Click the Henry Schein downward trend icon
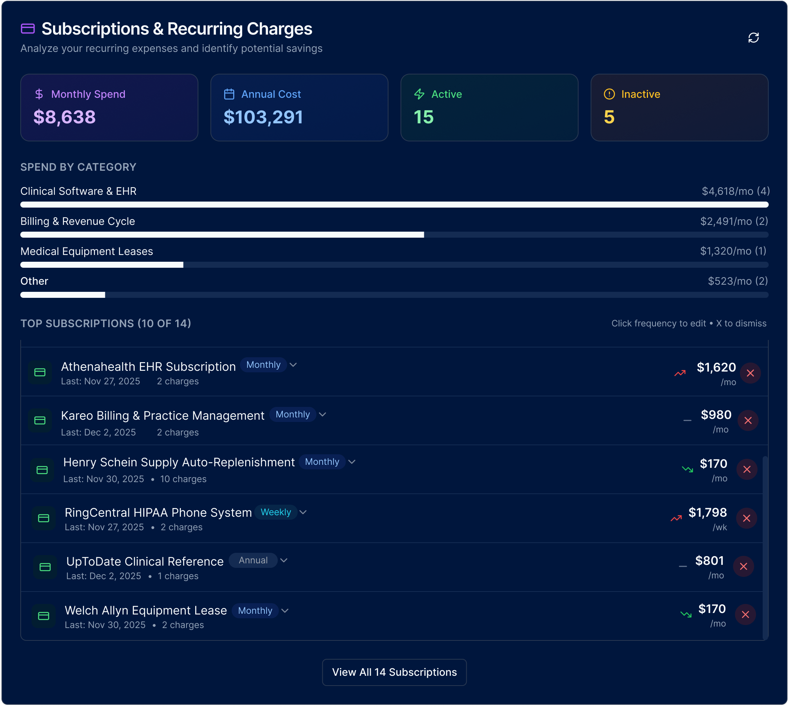The image size is (789, 707). click(687, 469)
